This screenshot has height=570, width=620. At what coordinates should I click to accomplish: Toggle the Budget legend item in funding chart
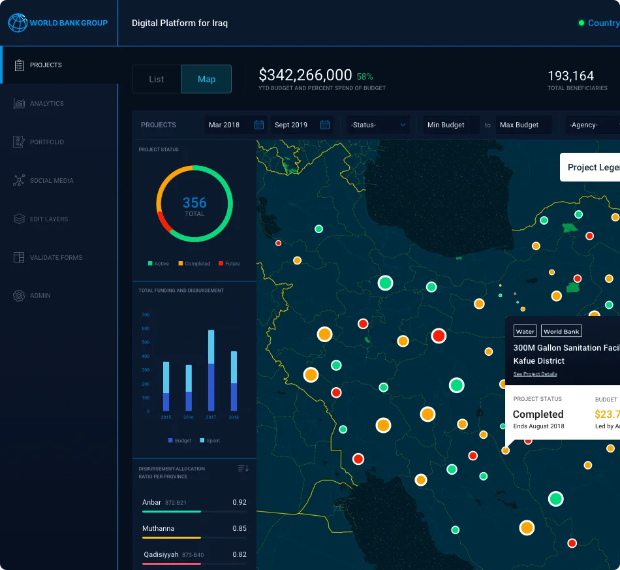(x=179, y=440)
